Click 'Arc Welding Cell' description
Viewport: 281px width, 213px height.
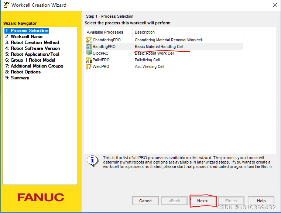149,66
